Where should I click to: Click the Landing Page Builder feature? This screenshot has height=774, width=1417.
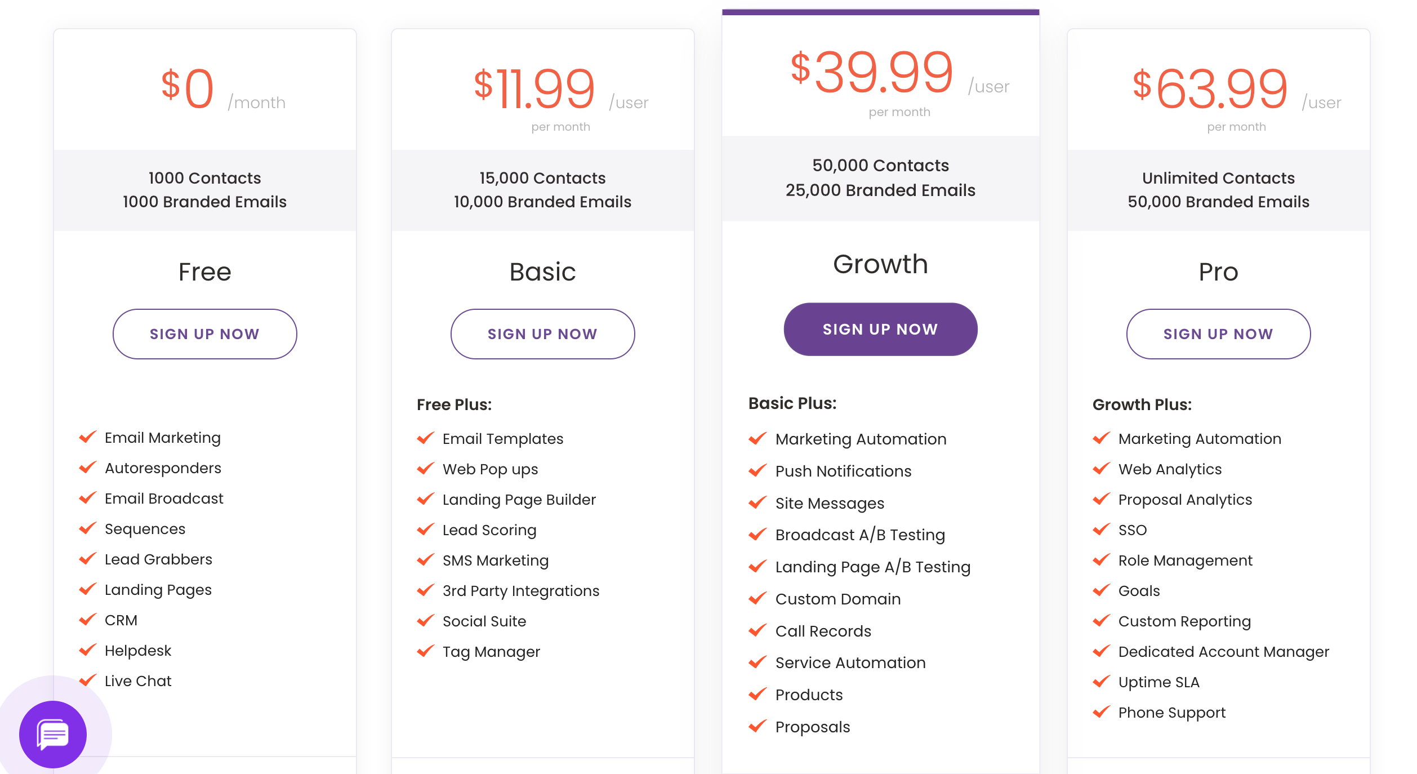519,500
